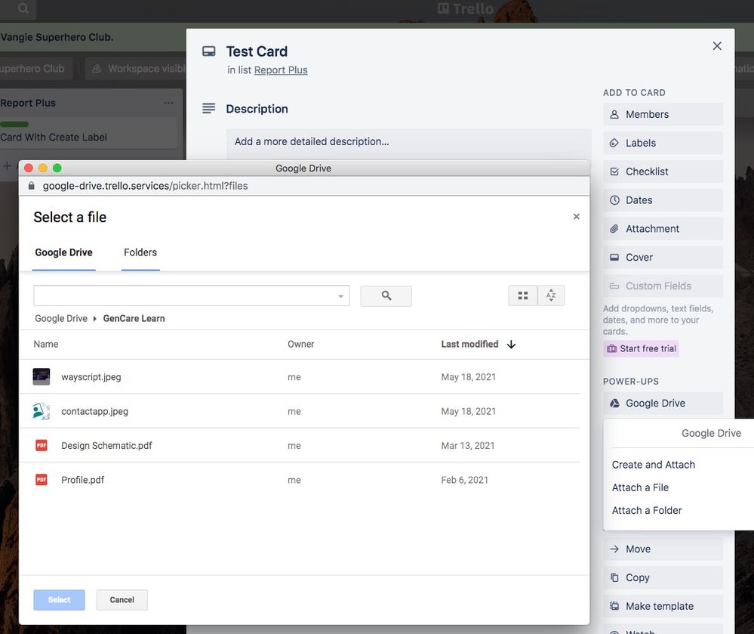The image size is (754, 634).
Task: Sort by the Owner column header
Action: tap(301, 344)
